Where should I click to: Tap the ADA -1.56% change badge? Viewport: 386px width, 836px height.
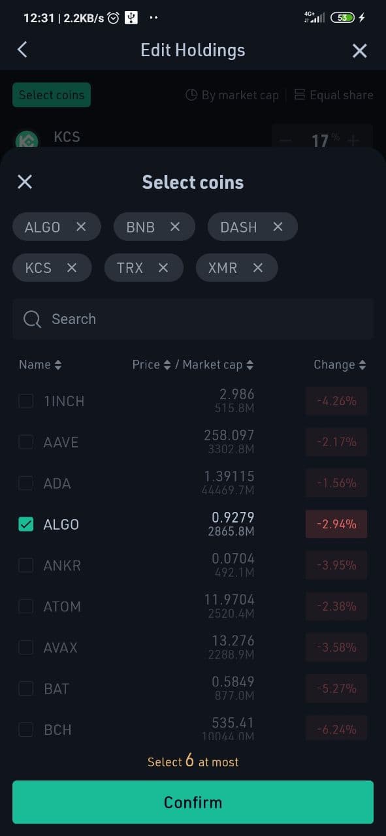pyautogui.click(x=336, y=483)
